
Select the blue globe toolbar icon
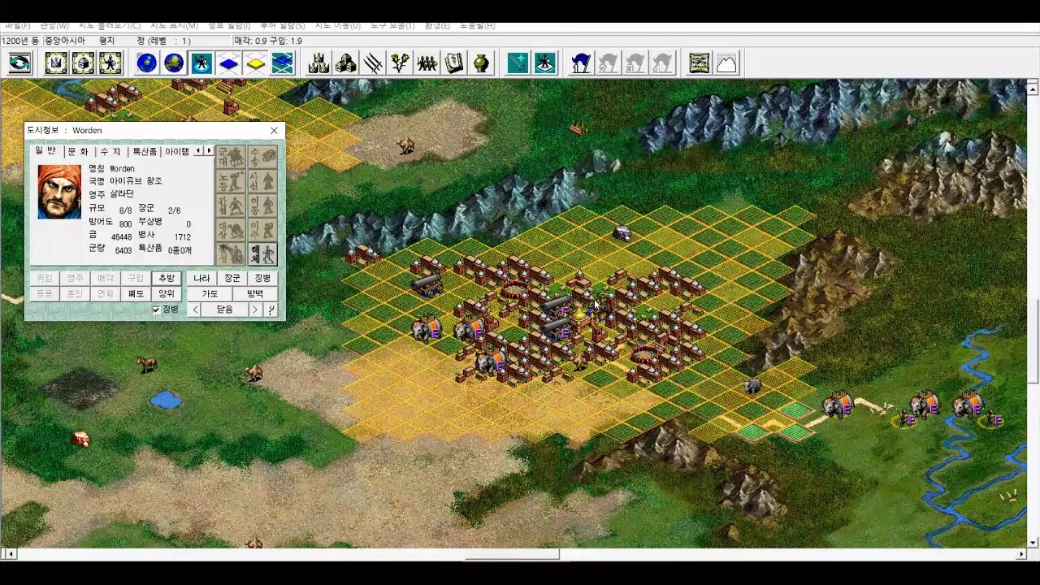pos(147,63)
